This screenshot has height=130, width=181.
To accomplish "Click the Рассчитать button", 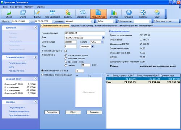I will [x=52, y=112].
